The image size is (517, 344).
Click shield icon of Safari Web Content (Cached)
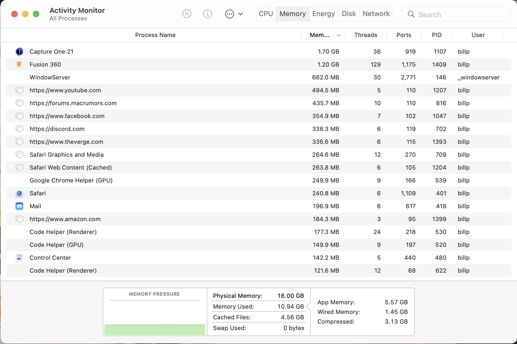coord(19,167)
